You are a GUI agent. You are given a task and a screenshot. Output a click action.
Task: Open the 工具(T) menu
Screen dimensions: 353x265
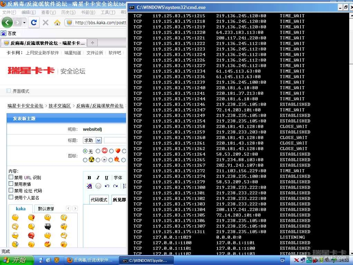tap(108, 12)
